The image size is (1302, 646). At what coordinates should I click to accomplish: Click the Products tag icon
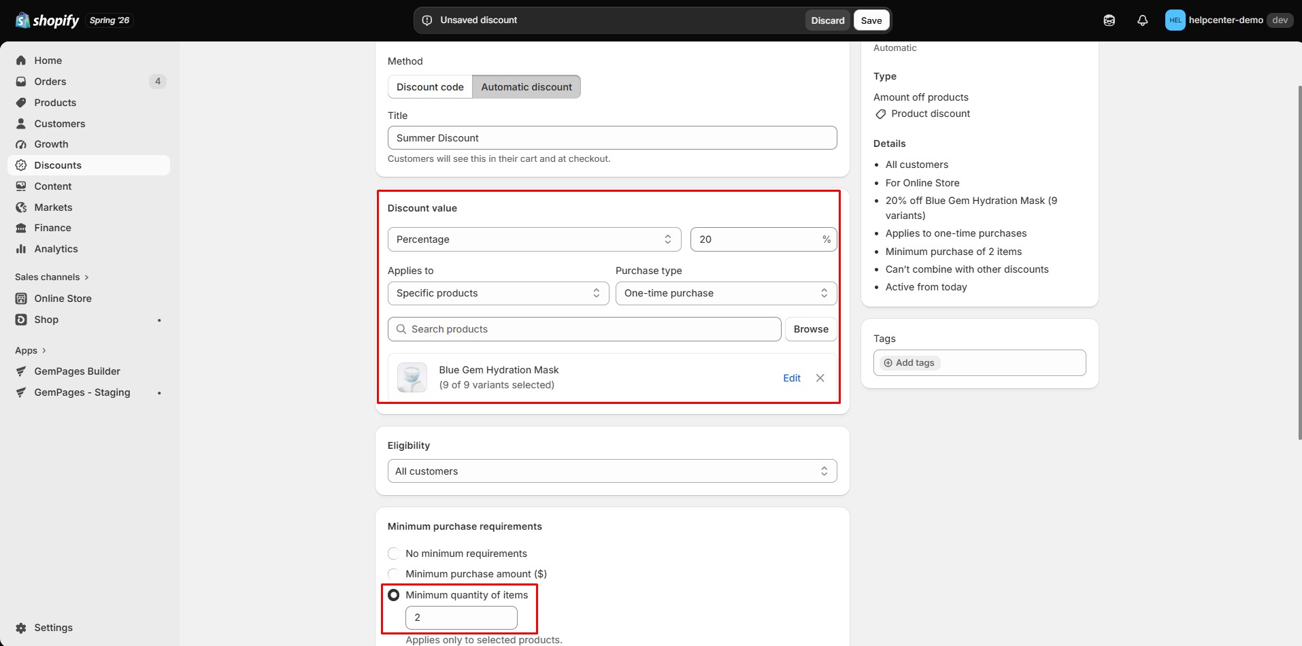click(21, 103)
